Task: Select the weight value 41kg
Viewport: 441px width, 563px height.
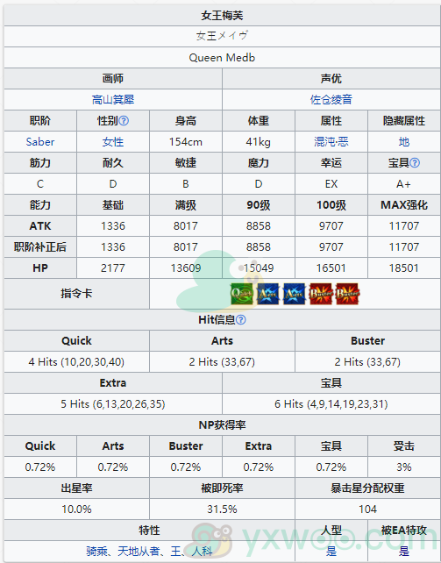Action: pyautogui.click(x=259, y=142)
